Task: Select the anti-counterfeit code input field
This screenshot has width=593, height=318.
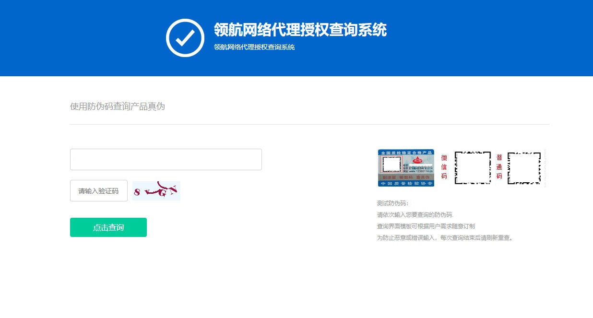Action: click(x=166, y=159)
